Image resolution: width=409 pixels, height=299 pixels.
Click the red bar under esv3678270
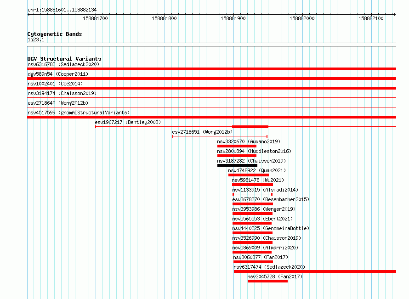[253, 204]
